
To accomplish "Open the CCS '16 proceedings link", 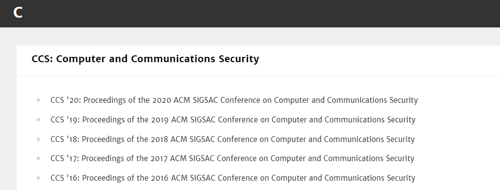I will (x=233, y=178).
